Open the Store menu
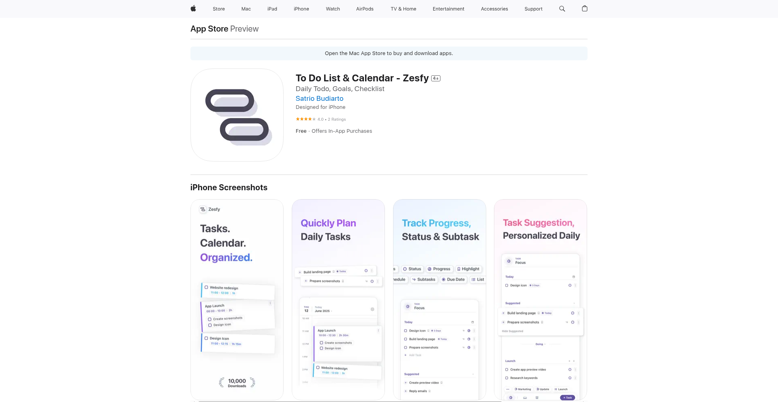 click(219, 9)
